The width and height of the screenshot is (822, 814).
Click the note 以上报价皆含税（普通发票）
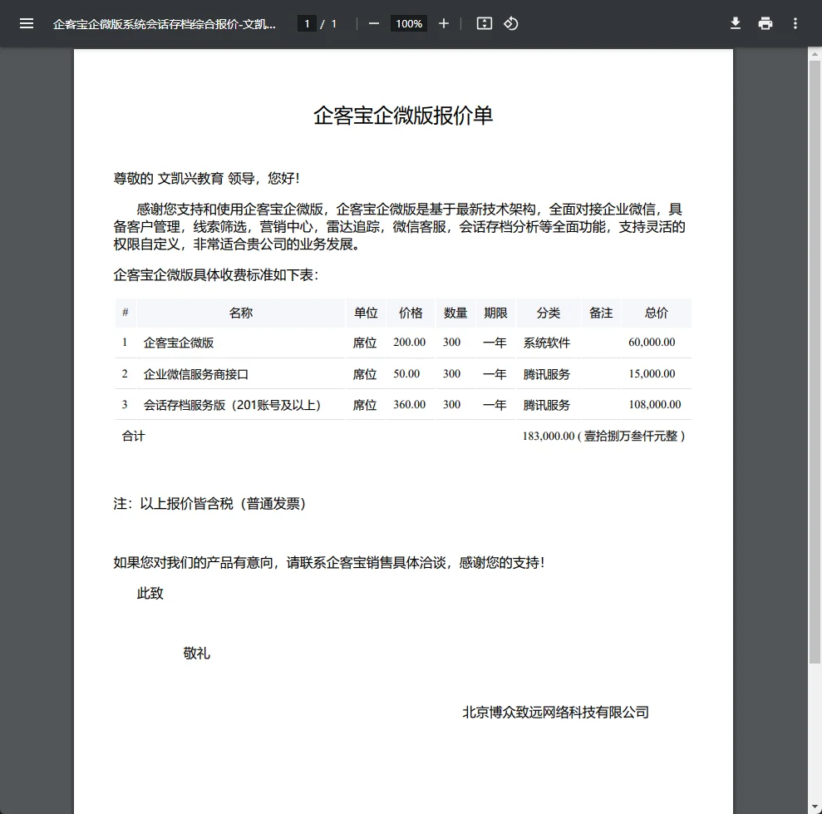pyautogui.click(x=209, y=504)
